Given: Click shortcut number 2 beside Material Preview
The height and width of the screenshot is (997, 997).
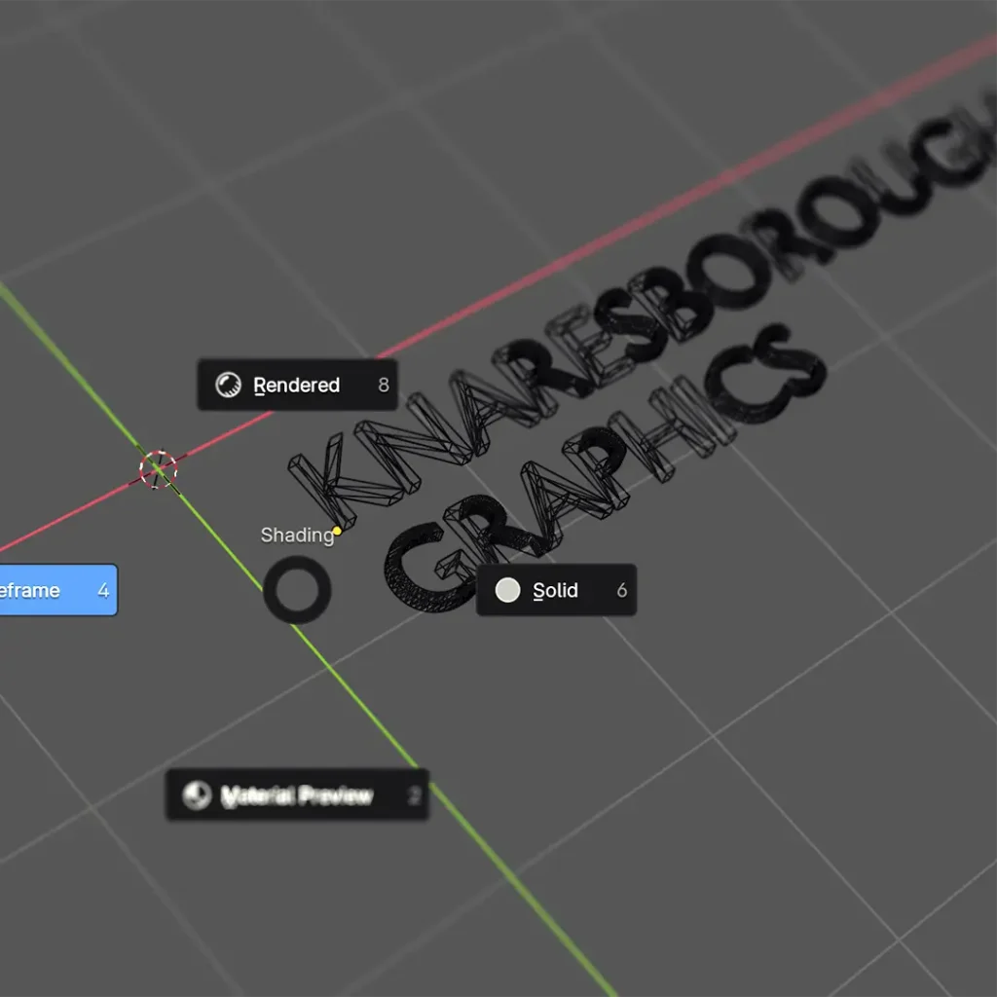Looking at the screenshot, I should coord(414,796).
